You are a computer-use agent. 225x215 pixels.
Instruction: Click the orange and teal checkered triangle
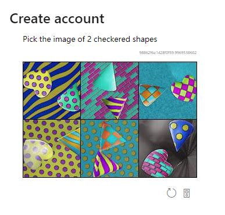tap(113, 136)
